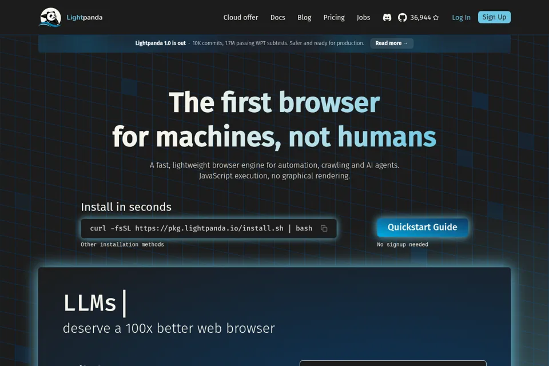Open the GitHub icon link
549x366 pixels.
point(402,18)
